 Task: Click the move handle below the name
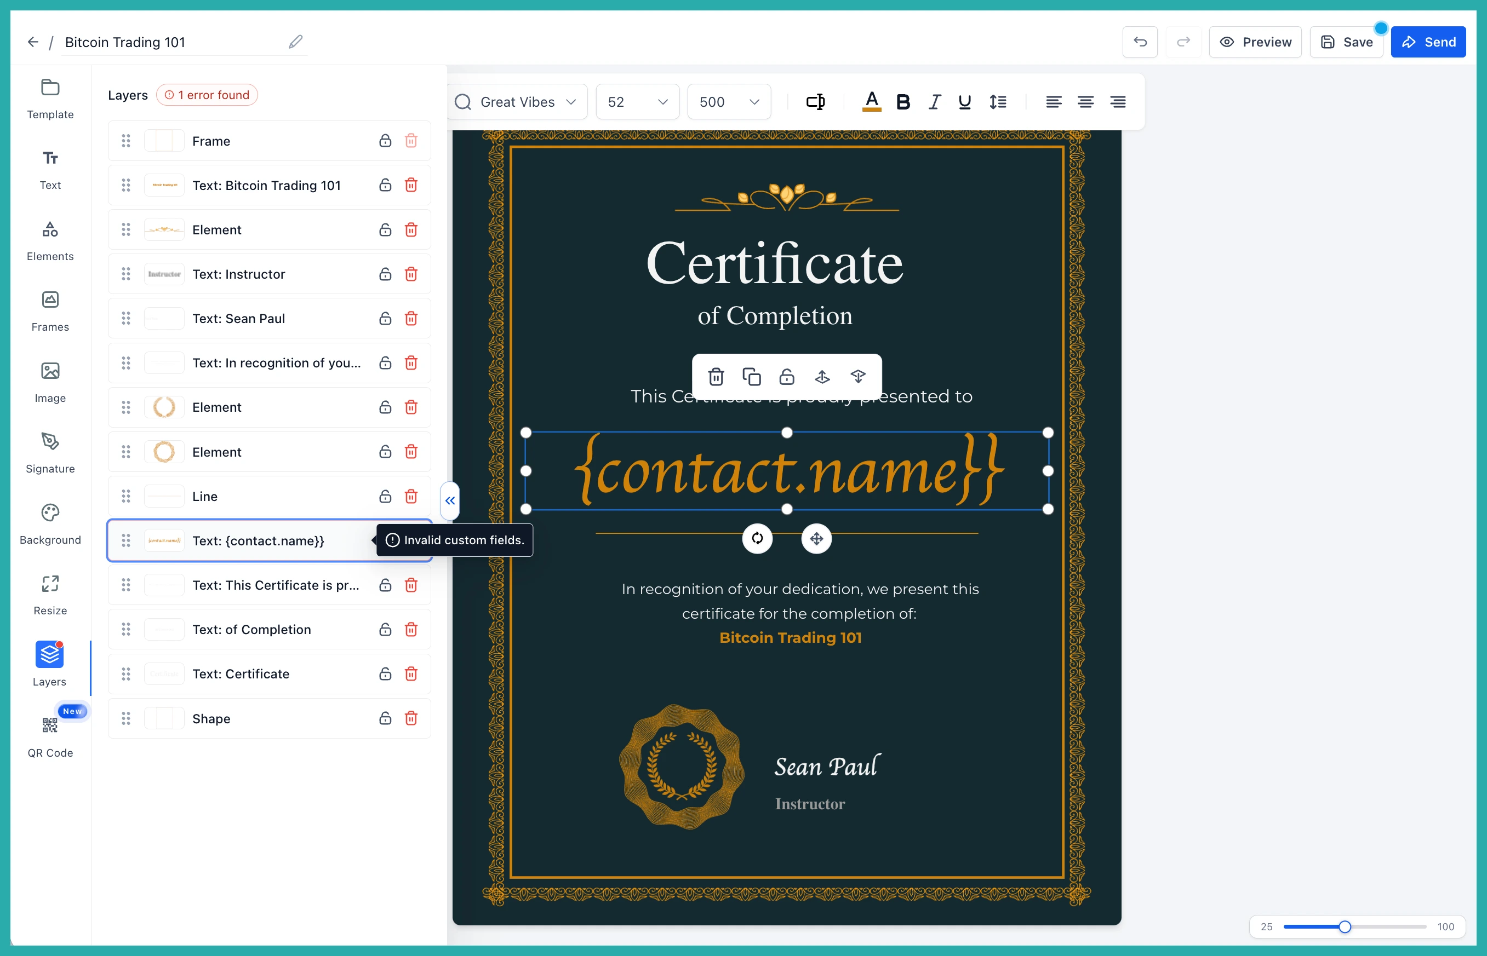(816, 538)
